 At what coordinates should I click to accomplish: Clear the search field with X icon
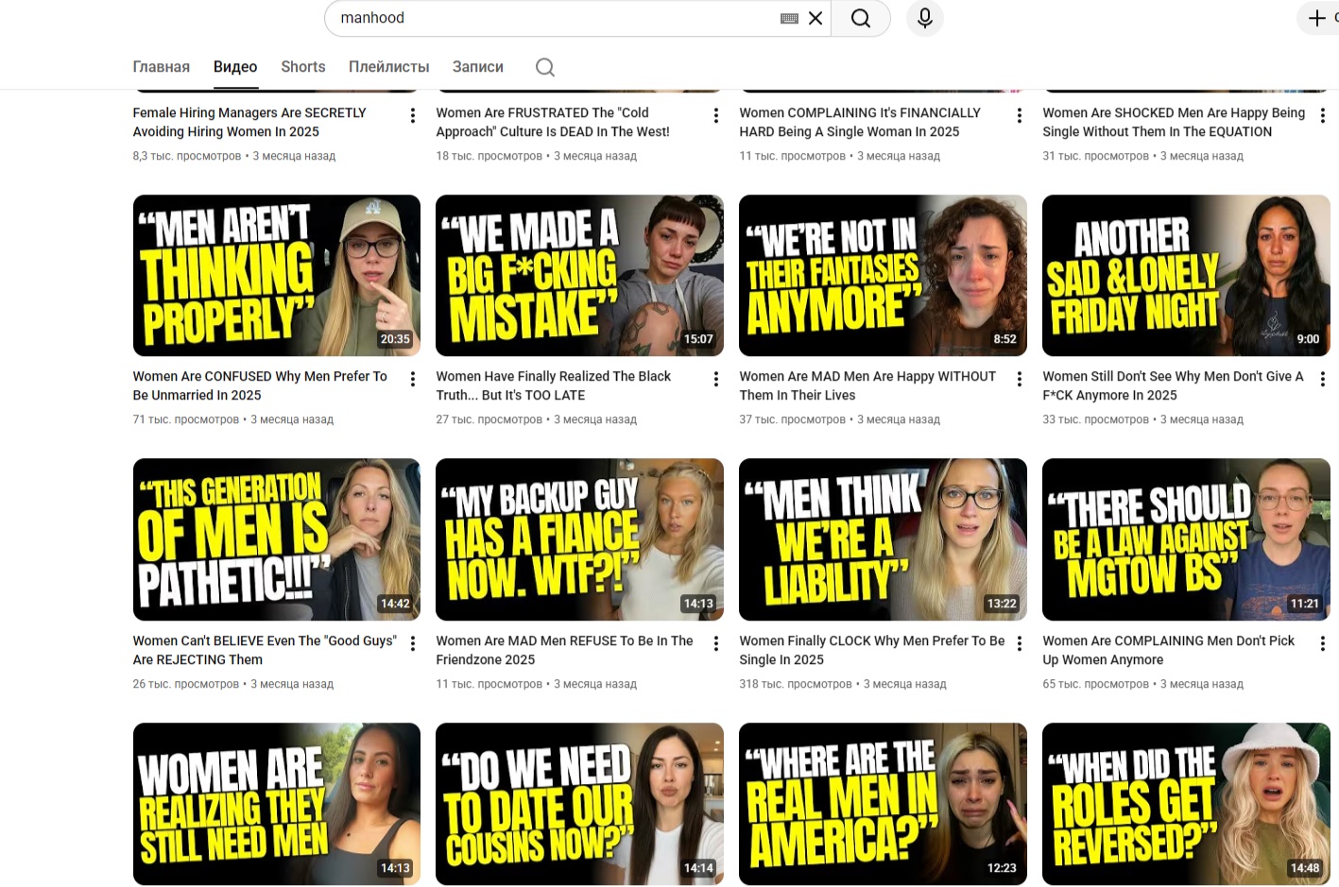[x=815, y=18]
